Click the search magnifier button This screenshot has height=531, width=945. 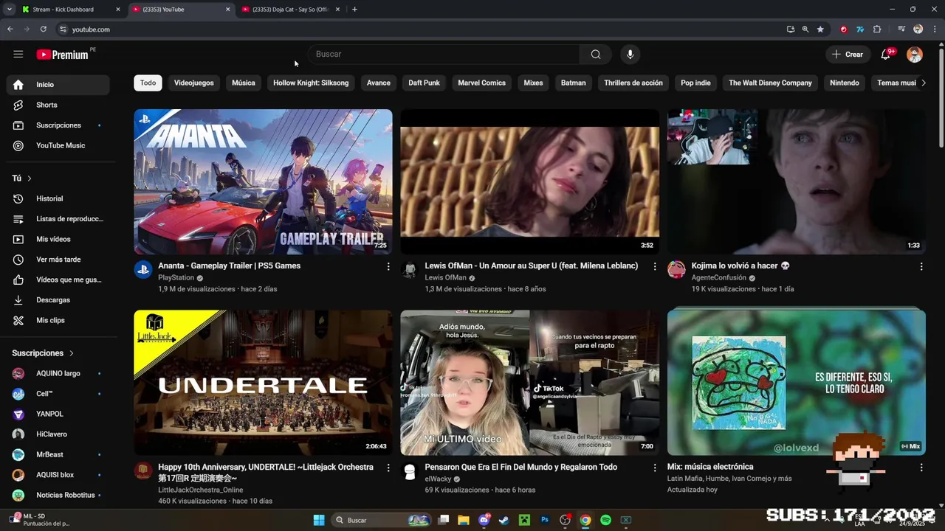tap(596, 54)
